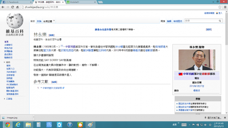Open the Chrome menu icon
The width and height of the screenshot is (228, 128).
225,7
